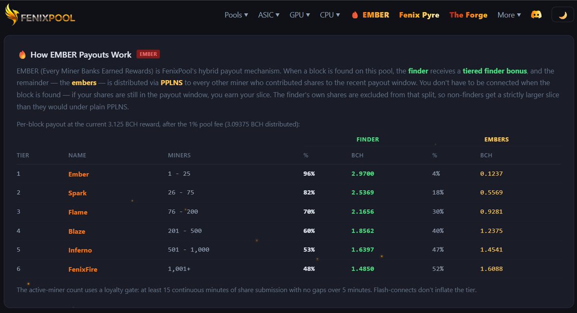Click the 40% embers percentage
The height and width of the screenshot is (313, 577).
pos(438,231)
